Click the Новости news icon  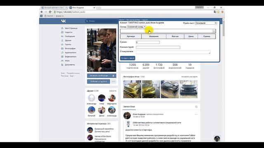(62, 32)
